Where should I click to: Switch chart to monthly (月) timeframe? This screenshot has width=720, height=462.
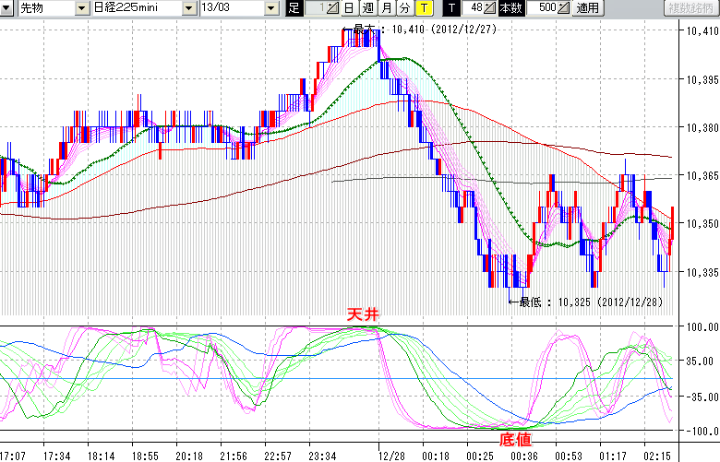click(x=386, y=8)
